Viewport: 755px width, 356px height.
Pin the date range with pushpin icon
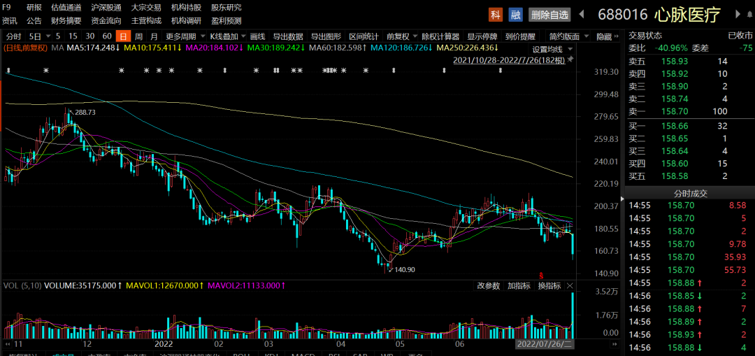(x=570, y=61)
